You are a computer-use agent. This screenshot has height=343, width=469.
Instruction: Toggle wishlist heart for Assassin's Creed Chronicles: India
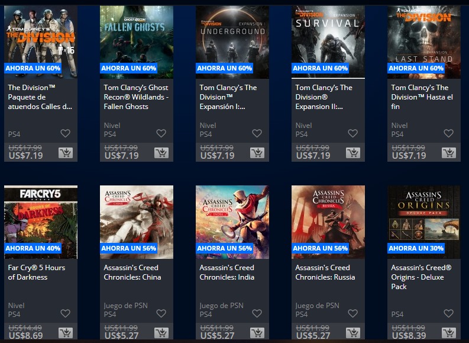click(x=257, y=313)
